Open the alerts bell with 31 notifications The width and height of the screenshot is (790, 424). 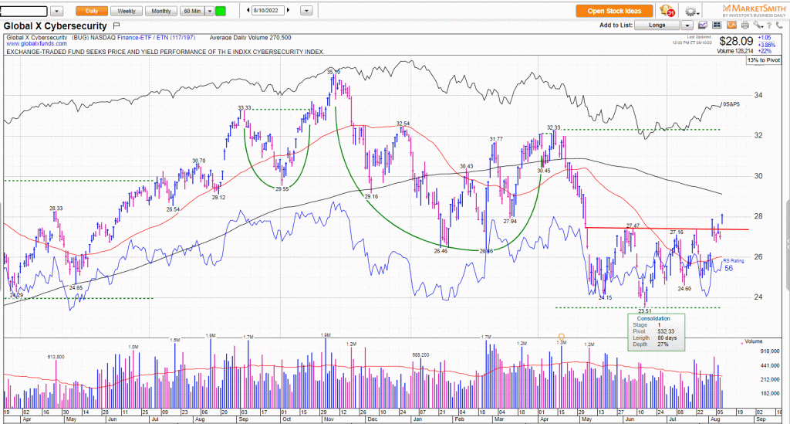point(667,11)
